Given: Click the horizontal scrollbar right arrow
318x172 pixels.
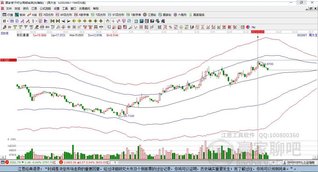Looking at the screenshot, I should pyautogui.click(x=273, y=162).
